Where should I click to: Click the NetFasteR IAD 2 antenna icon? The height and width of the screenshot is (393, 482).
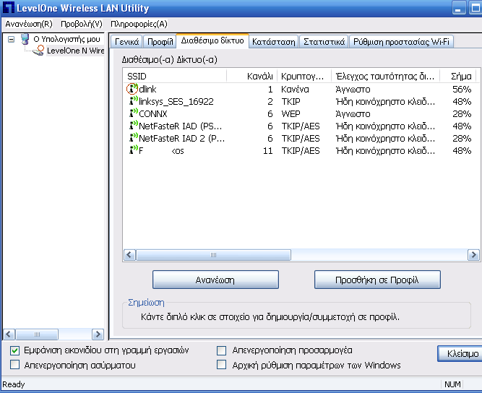click(x=134, y=138)
